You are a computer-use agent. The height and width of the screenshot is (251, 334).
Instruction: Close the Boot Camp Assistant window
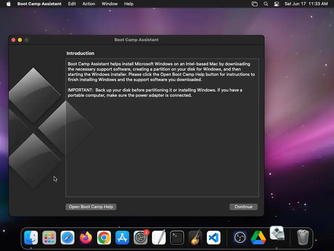tap(13, 40)
